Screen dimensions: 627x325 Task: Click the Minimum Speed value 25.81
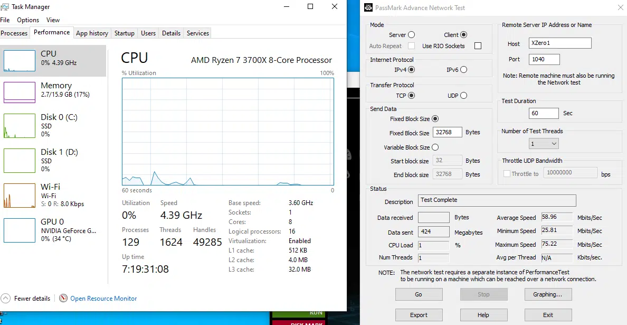click(x=557, y=231)
